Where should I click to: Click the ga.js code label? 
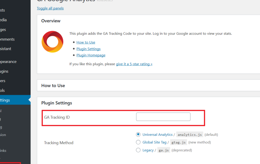[x=164, y=150]
